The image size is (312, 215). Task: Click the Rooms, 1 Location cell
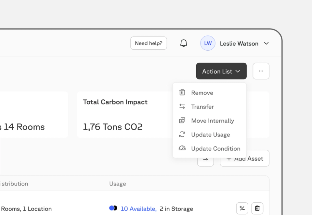pos(26,209)
